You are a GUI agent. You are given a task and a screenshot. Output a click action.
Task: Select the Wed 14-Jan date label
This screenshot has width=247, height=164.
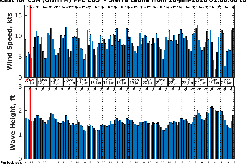click(x=69, y=81)
